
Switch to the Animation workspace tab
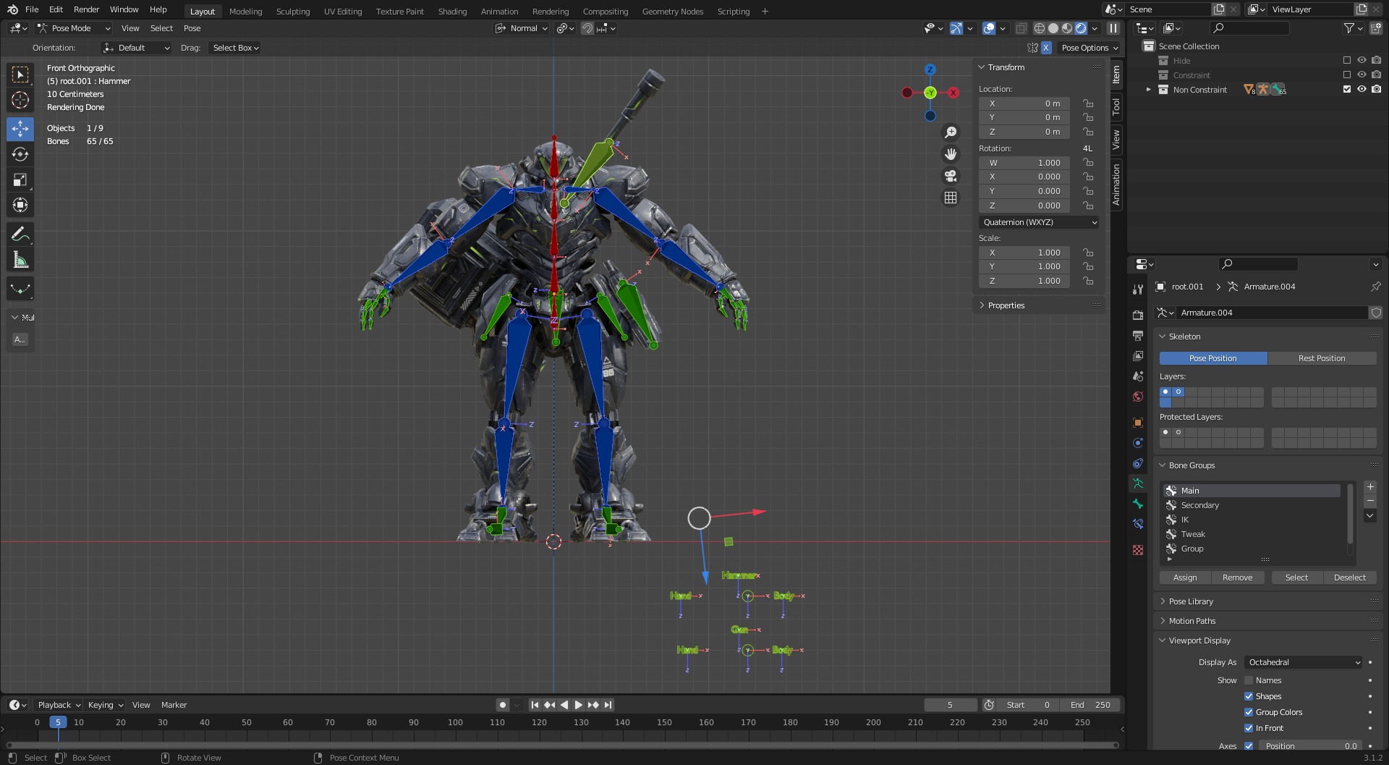pos(499,12)
